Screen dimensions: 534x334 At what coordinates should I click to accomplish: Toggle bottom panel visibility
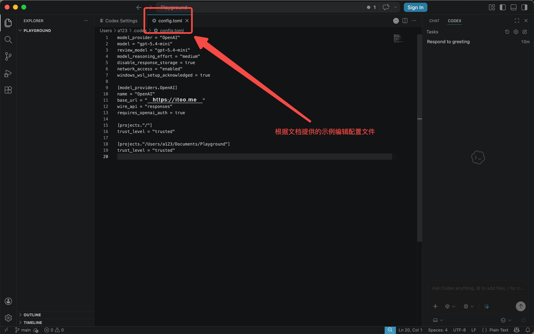[514, 7]
